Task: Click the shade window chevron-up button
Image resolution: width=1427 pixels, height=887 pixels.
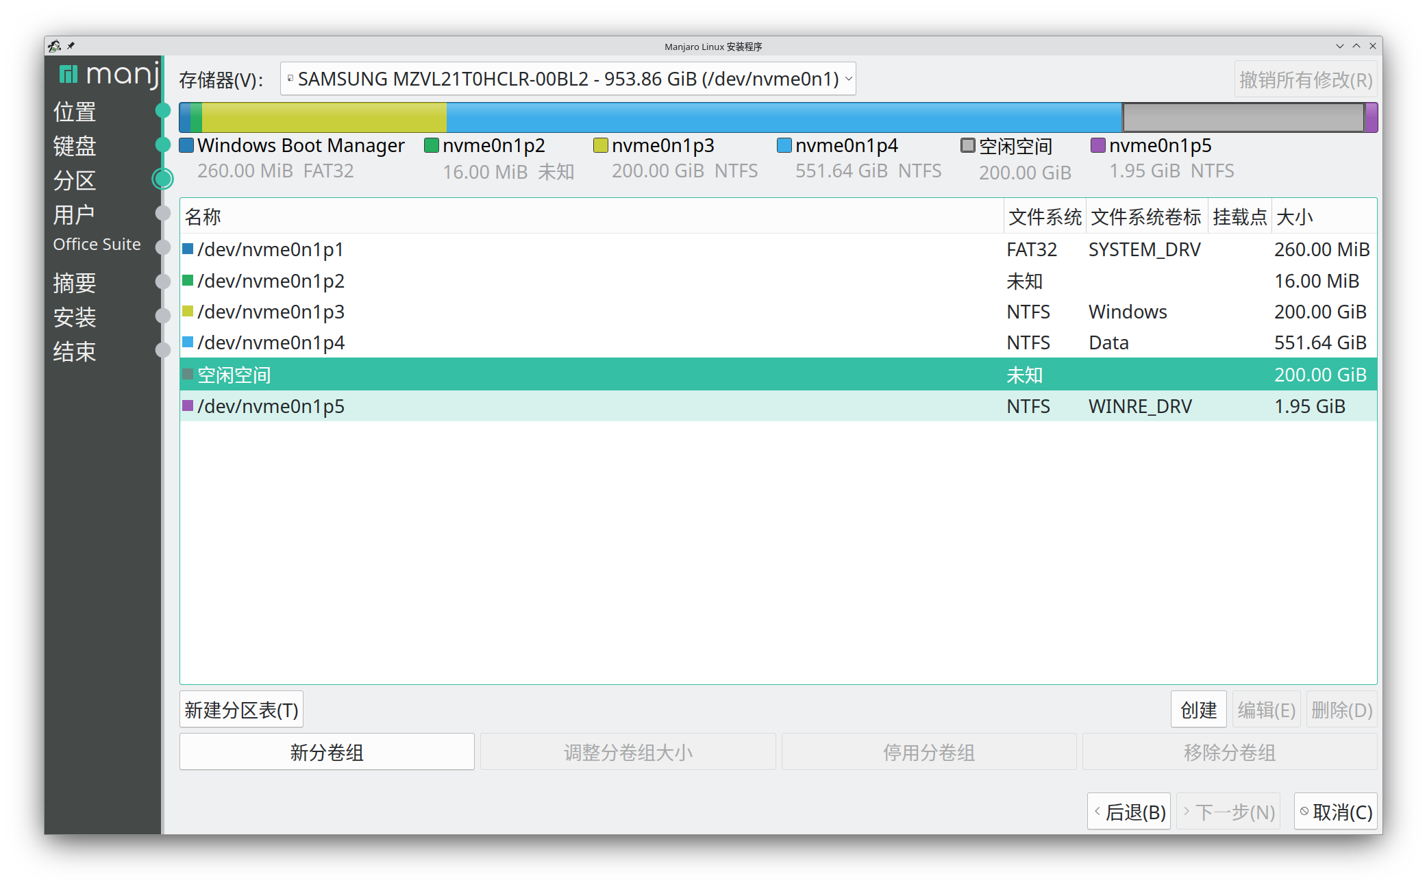Action: 1356,46
